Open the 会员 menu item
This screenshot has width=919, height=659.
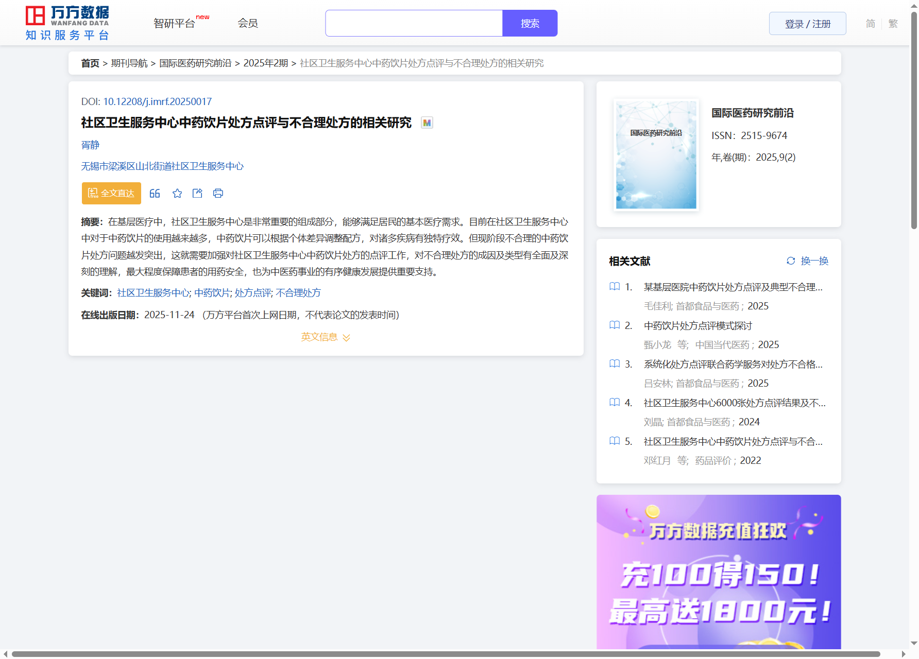(248, 24)
